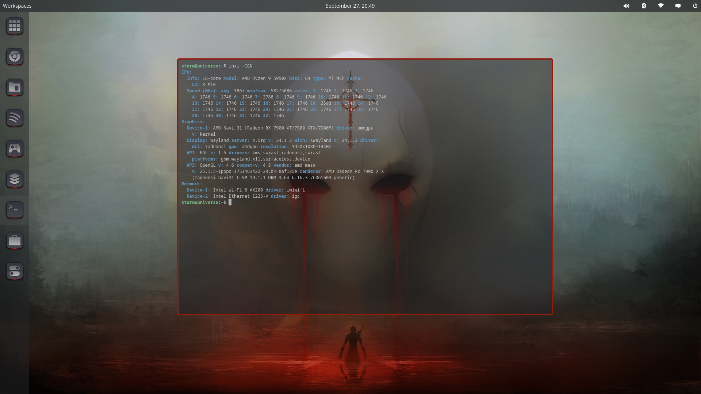Open the striped feed-style dock app

point(15,118)
